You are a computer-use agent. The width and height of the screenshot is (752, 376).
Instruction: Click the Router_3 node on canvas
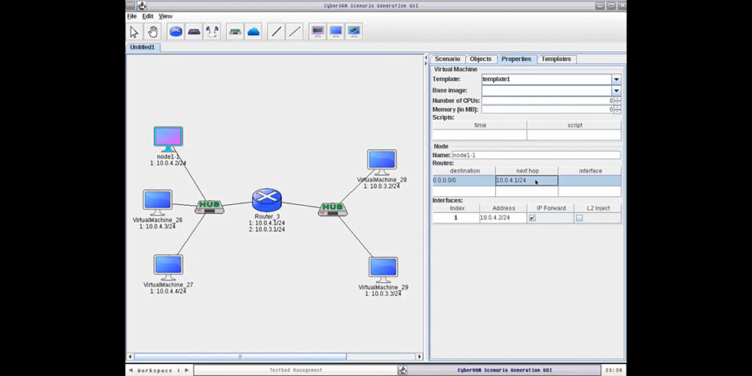(x=267, y=199)
